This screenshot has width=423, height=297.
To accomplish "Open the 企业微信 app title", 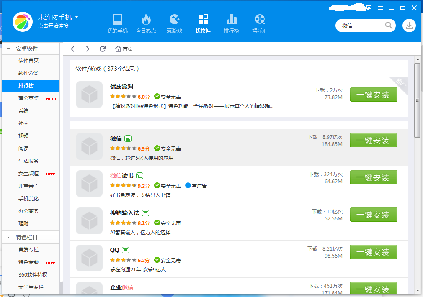I will [x=122, y=287].
